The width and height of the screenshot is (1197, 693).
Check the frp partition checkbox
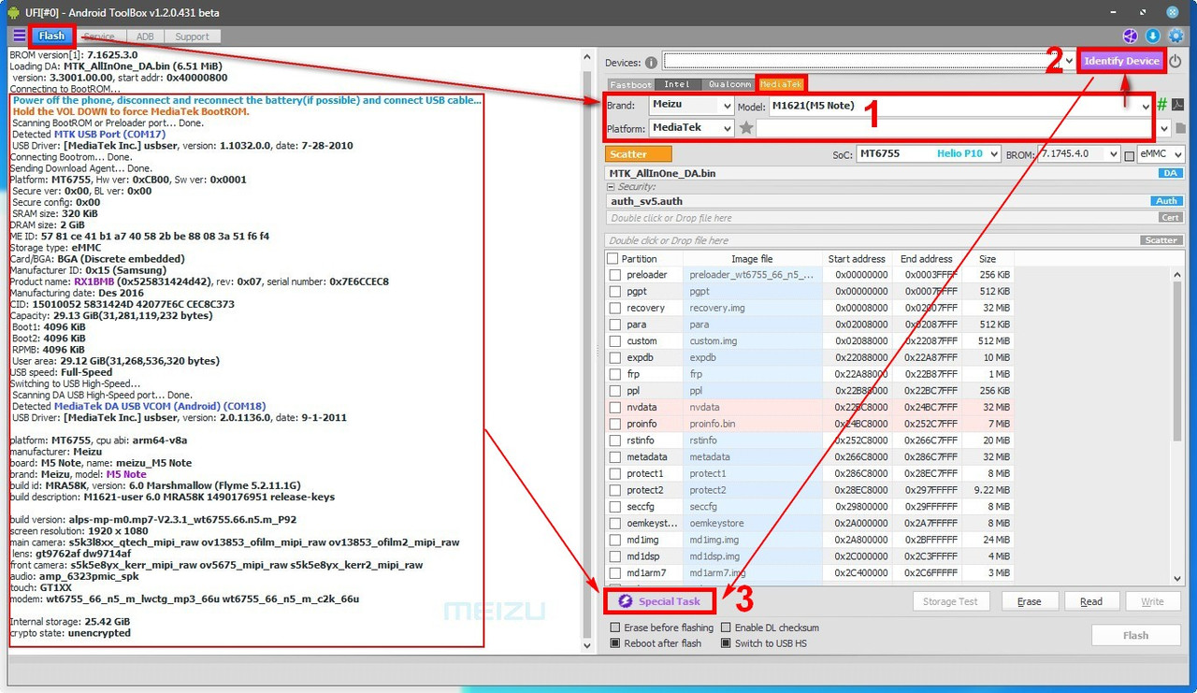[615, 374]
